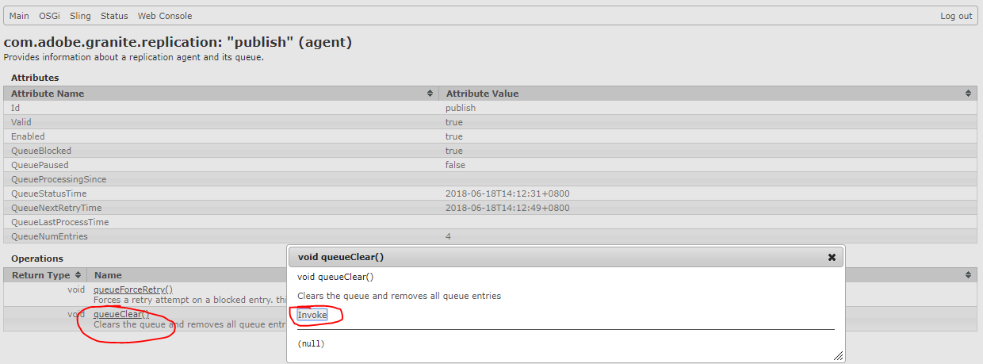Screen dimensions: 983x364
Task: Select the QueueStatusTime attribute name
Action: [x=49, y=193]
